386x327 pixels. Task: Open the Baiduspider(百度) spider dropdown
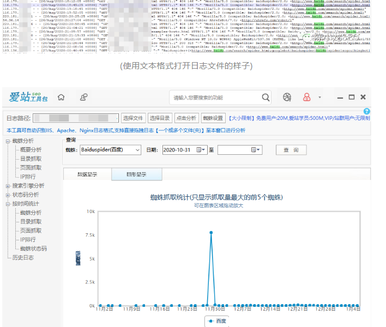[x=111, y=150]
